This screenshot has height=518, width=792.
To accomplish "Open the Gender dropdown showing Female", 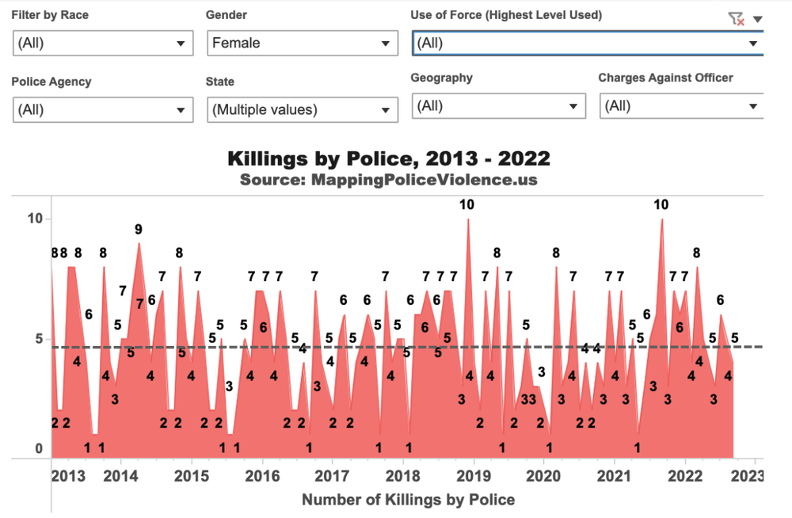I will [x=303, y=43].
